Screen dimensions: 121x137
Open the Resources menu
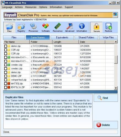[x=31, y=7]
